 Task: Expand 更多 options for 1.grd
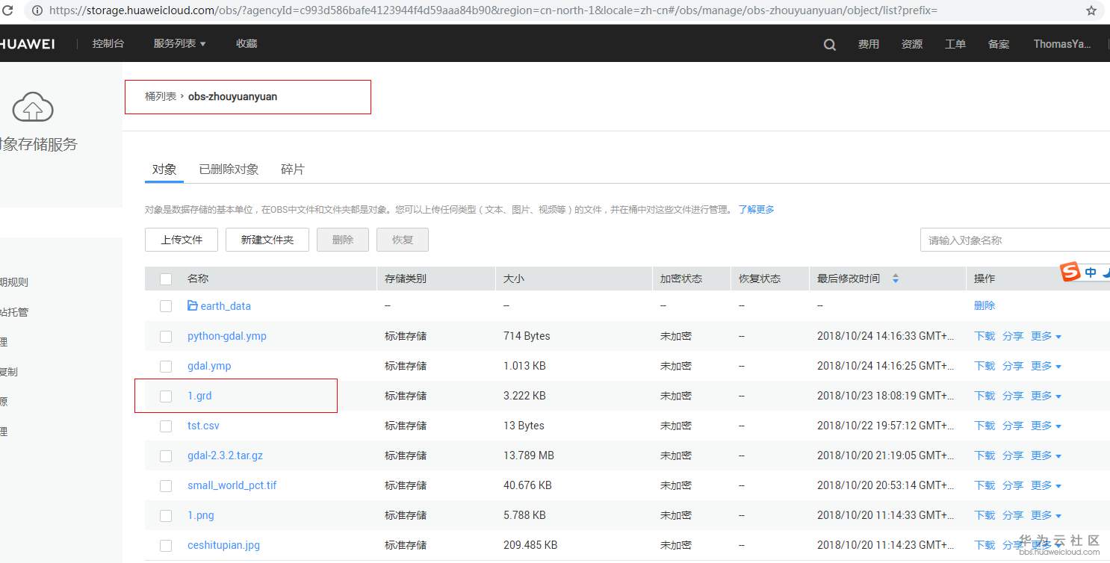click(x=1046, y=396)
